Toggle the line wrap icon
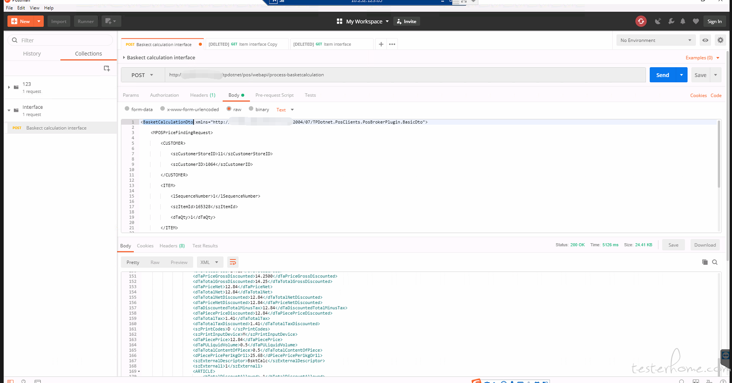Image resolution: width=732 pixels, height=383 pixels. (233, 262)
